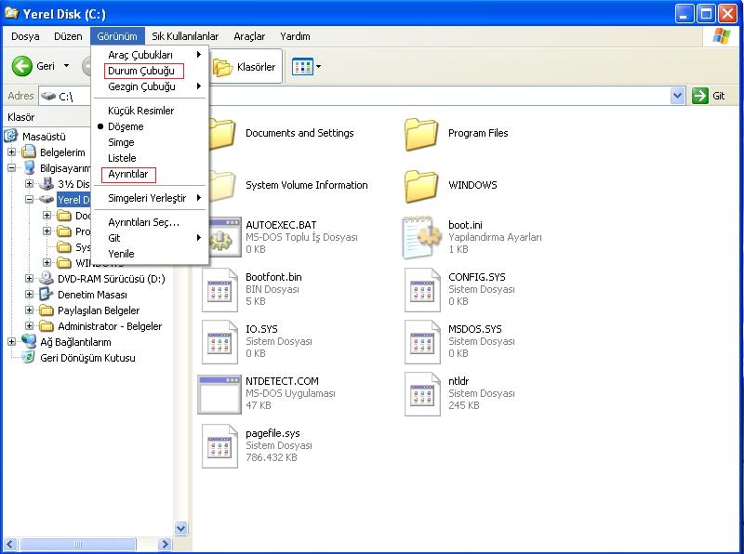Image resolution: width=744 pixels, height=554 pixels.
Task: Open the Git submenu in Görünüm menu
Action: click(150, 238)
